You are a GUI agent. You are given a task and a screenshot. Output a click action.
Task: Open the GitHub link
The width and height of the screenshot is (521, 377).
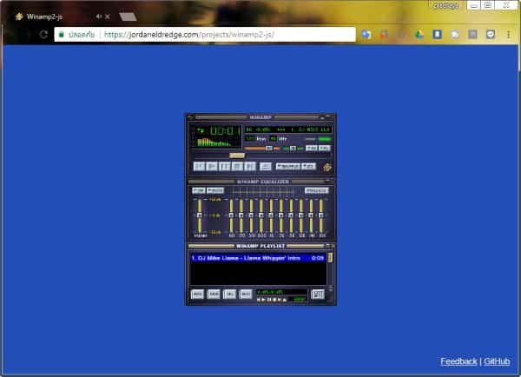coord(497,361)
